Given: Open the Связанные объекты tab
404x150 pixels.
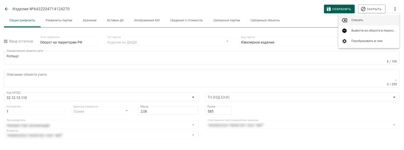Looking at the screenshot, I should pos(265,20).
